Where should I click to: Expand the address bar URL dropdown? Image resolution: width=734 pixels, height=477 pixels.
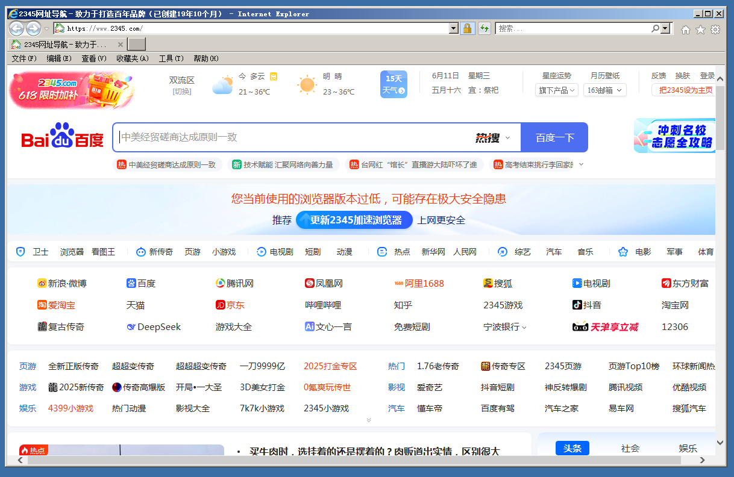tap(454, 28)
